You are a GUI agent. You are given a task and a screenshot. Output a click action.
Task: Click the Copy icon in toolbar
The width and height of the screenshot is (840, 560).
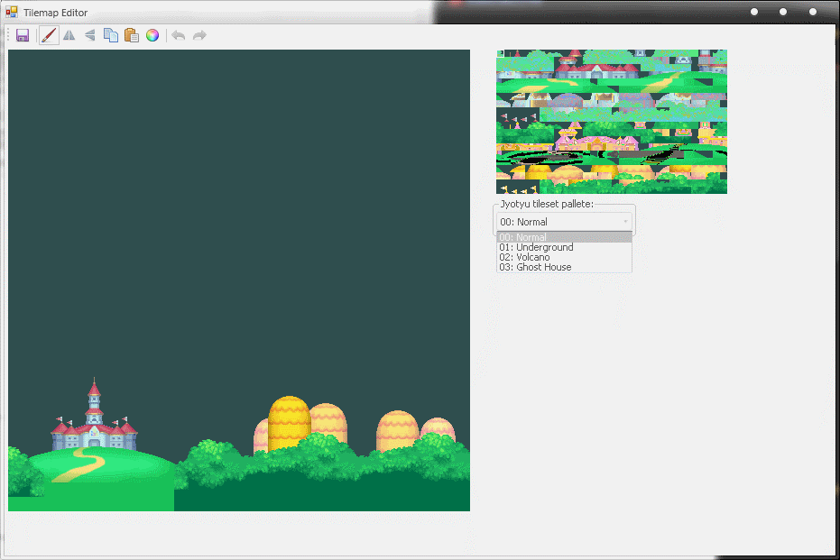(x=110, y=35)
